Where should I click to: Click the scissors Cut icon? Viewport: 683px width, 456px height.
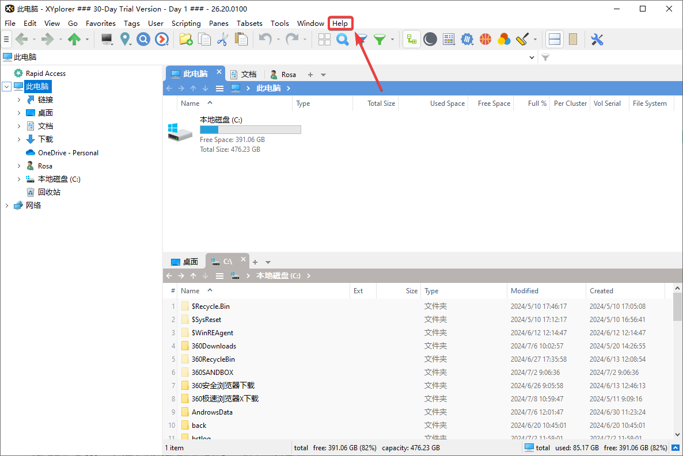[222, 39]
